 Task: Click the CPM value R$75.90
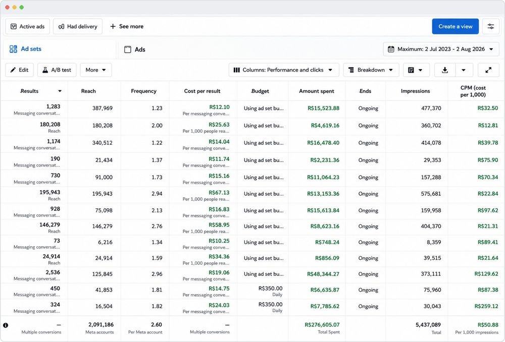tap(488, 160)
